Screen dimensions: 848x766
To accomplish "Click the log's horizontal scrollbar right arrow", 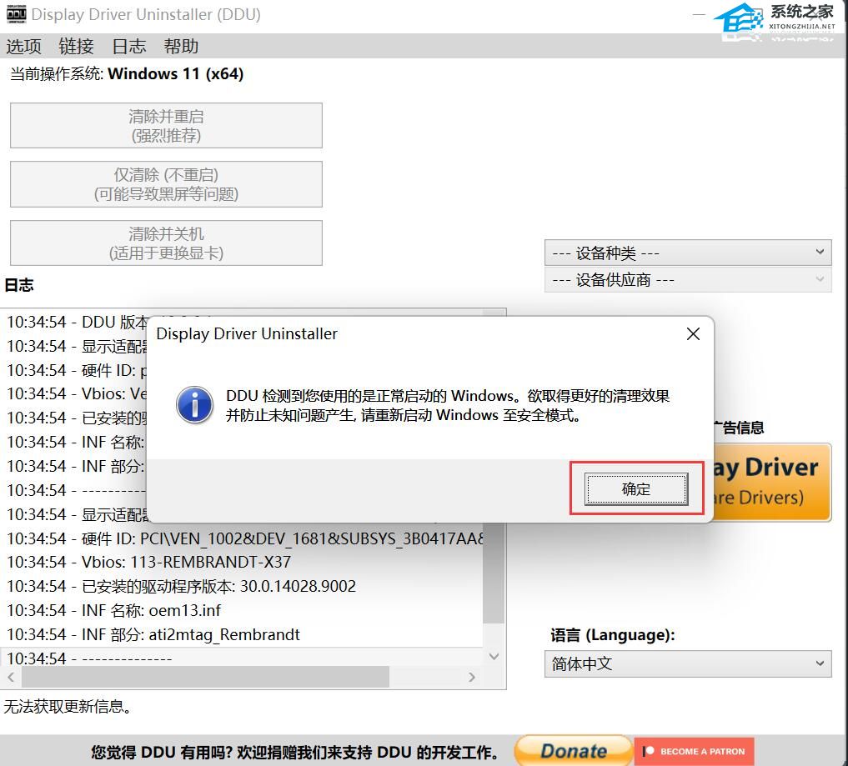I will coord(472,677).
